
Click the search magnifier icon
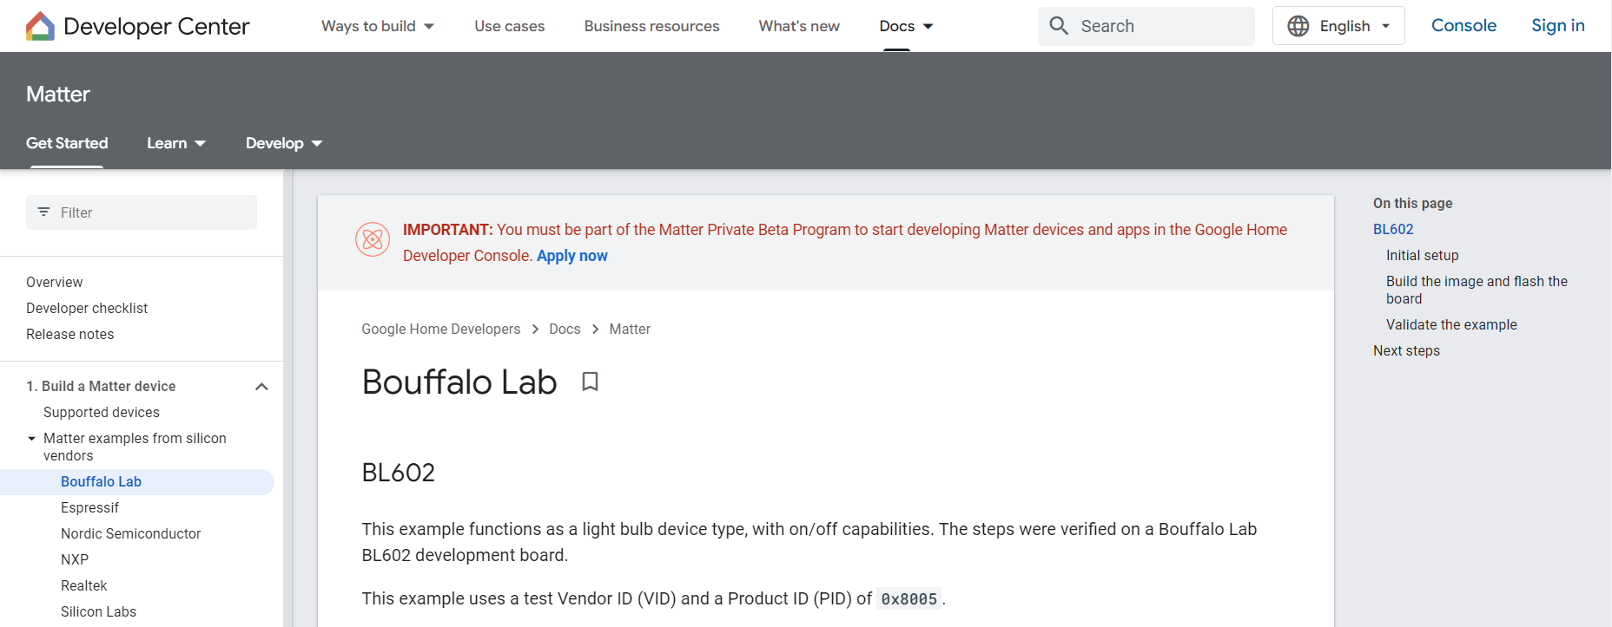tap(1059, 26)
